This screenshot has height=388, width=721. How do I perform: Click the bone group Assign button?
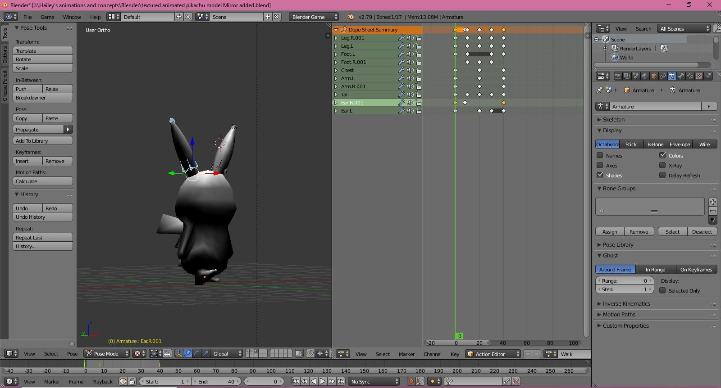(x=610, y=232)
